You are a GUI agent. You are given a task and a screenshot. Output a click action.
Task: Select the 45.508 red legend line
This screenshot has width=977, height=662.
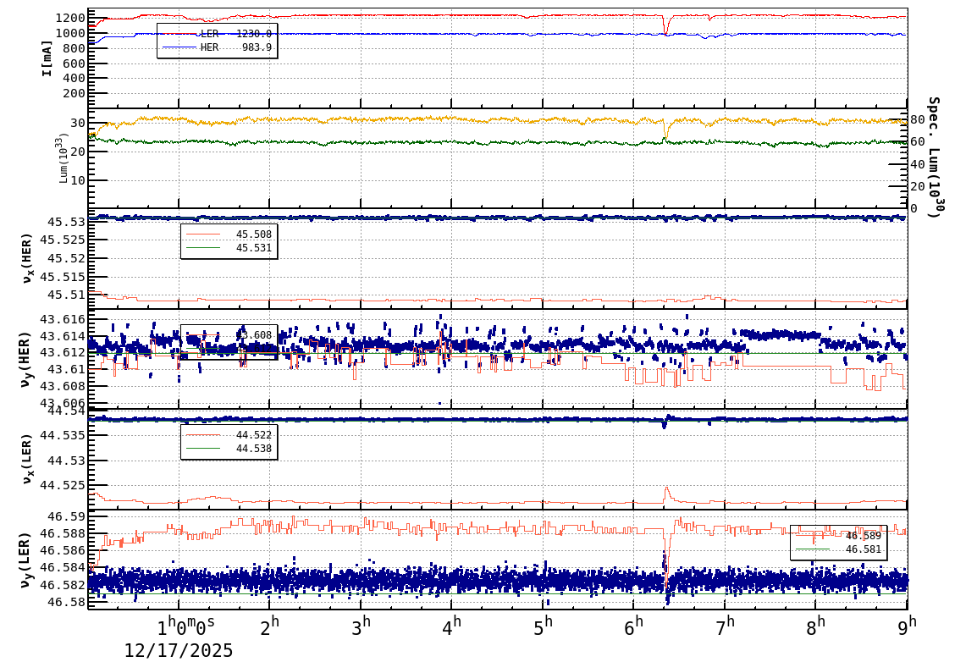(229, 234)
